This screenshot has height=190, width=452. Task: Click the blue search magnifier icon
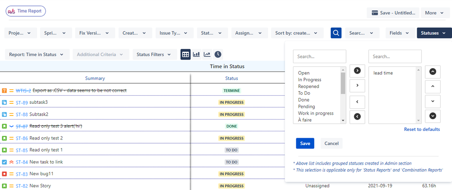pyautogui.click(x=336, y=33)
